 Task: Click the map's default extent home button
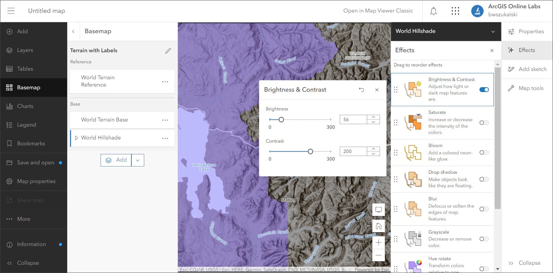(x=379, y=226)
